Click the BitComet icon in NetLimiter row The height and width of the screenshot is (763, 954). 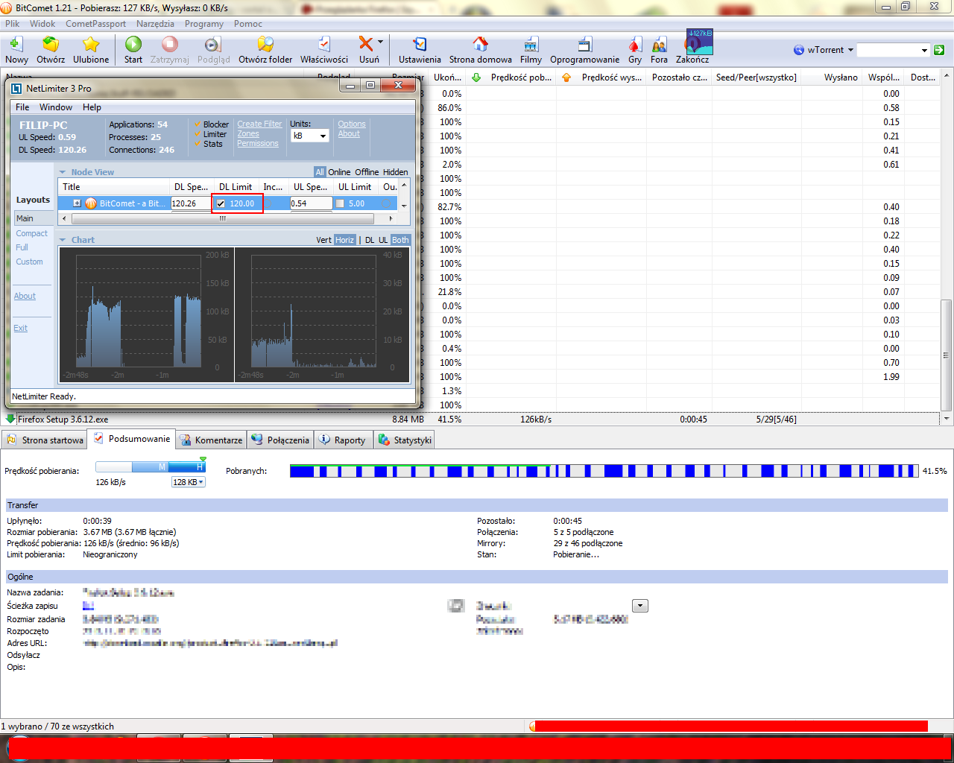[x=91, y=203]
